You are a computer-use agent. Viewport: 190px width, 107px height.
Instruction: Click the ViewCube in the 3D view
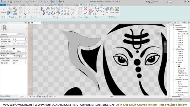158,33
